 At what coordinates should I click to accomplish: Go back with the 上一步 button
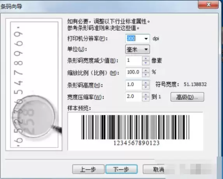(x=88, y=169)
